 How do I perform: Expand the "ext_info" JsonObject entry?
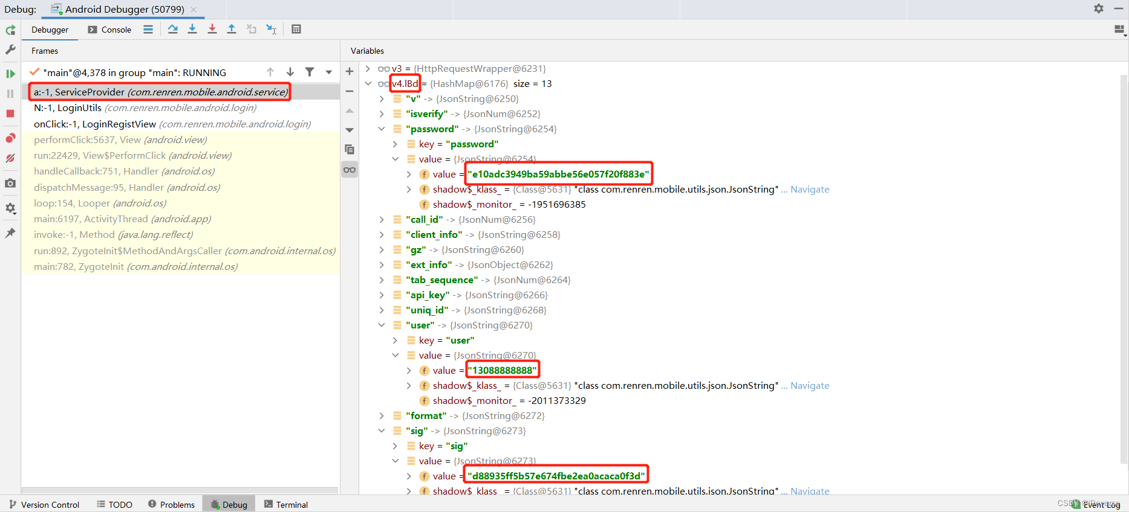[382, 264]
